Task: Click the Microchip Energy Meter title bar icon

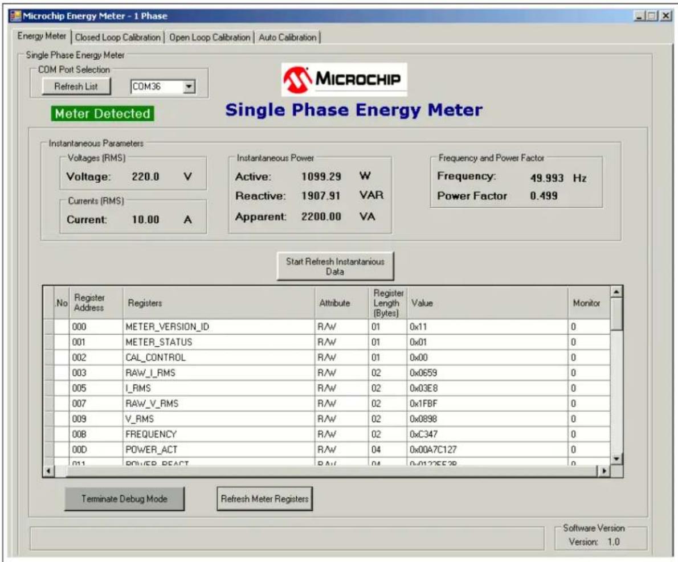Action: [15, 16]
